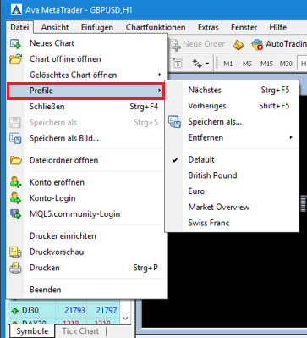Open the dropdown arrow beside the toolbar objects icon

tap(207, 64)
